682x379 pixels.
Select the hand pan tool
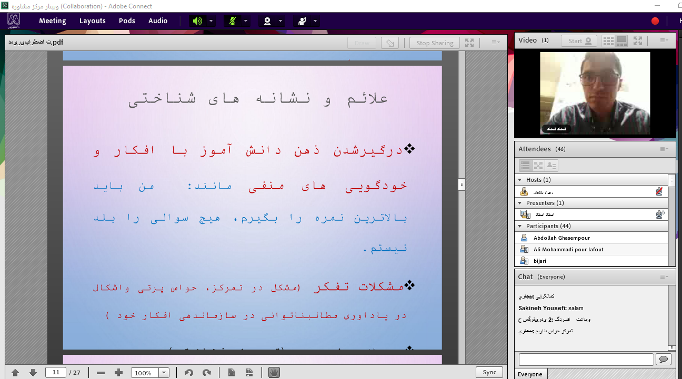coord(274,373)
